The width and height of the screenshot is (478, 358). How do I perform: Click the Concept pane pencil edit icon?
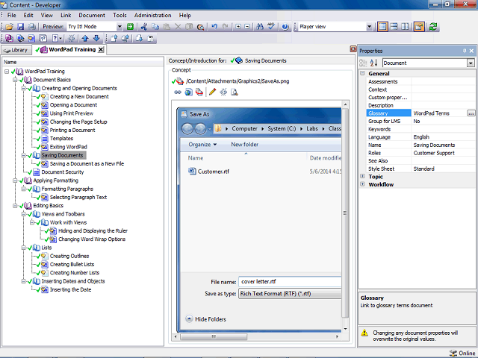(212, 92)
